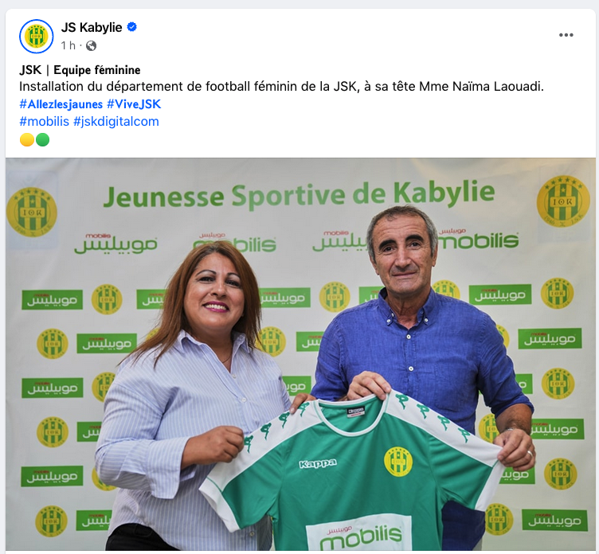
Task: Follow the #ViveJSK hashtag
Action: 134,104
